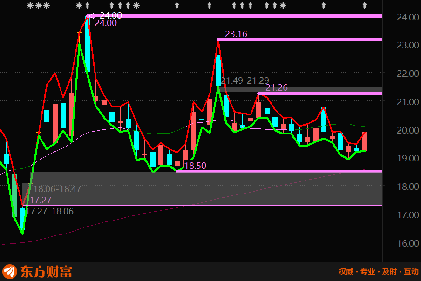421x281 pixels.
Task: Click the 权威·专业·及时·互动 slogan text
Action: [x=379, y=272]
